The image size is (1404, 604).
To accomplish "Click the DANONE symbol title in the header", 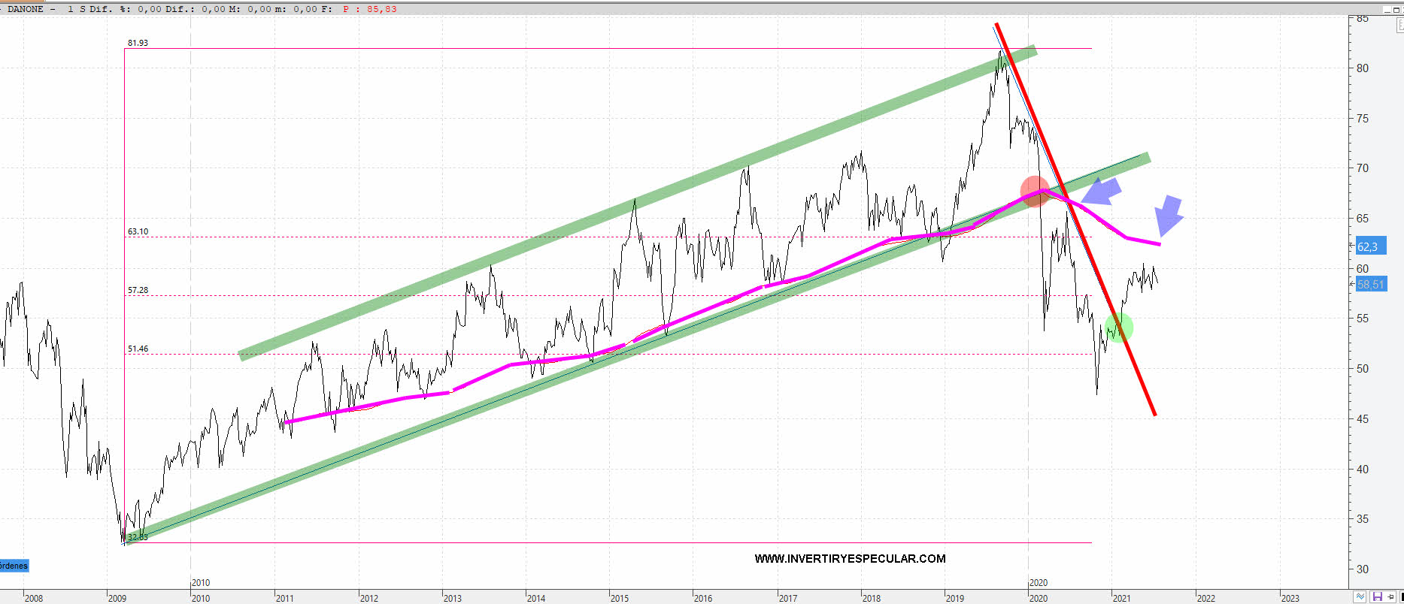I will point(26,9).
